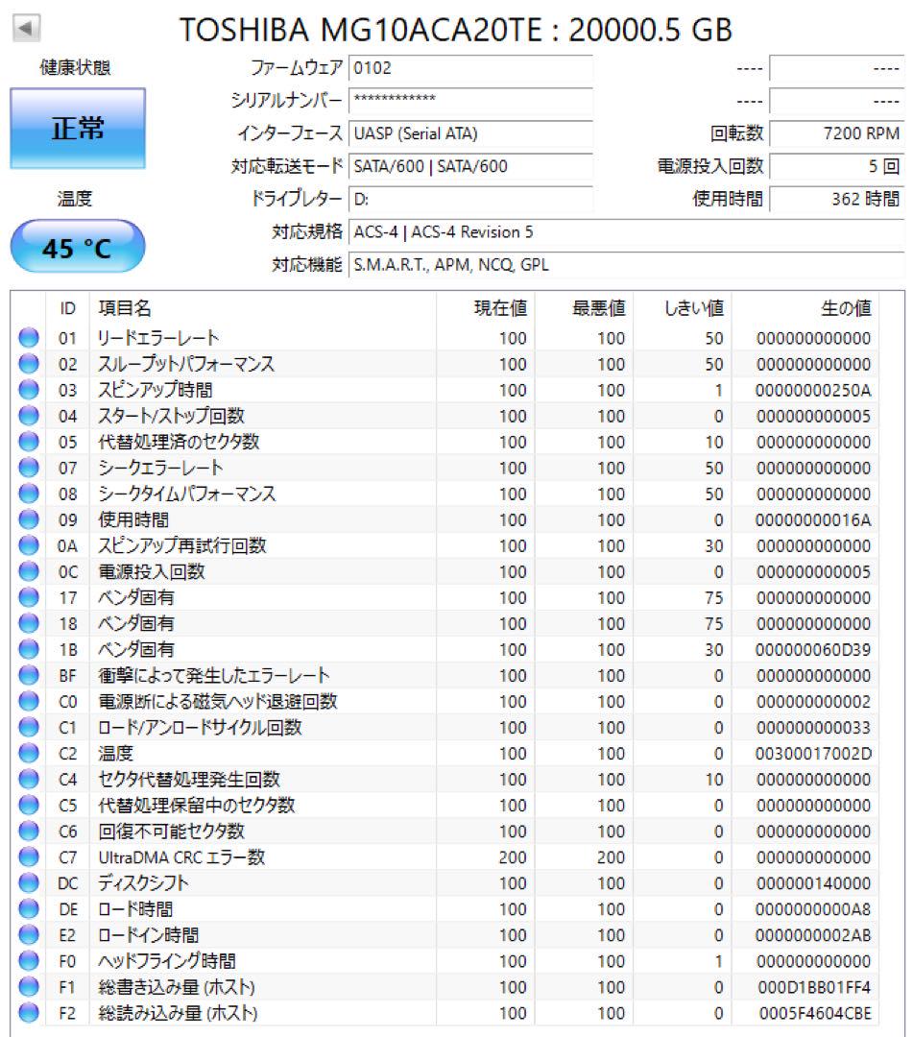Image resolution: width=913 pixels, height=1037 pixels.
Task: Click the masked serial number field
Action: click(x=470, y=101)
